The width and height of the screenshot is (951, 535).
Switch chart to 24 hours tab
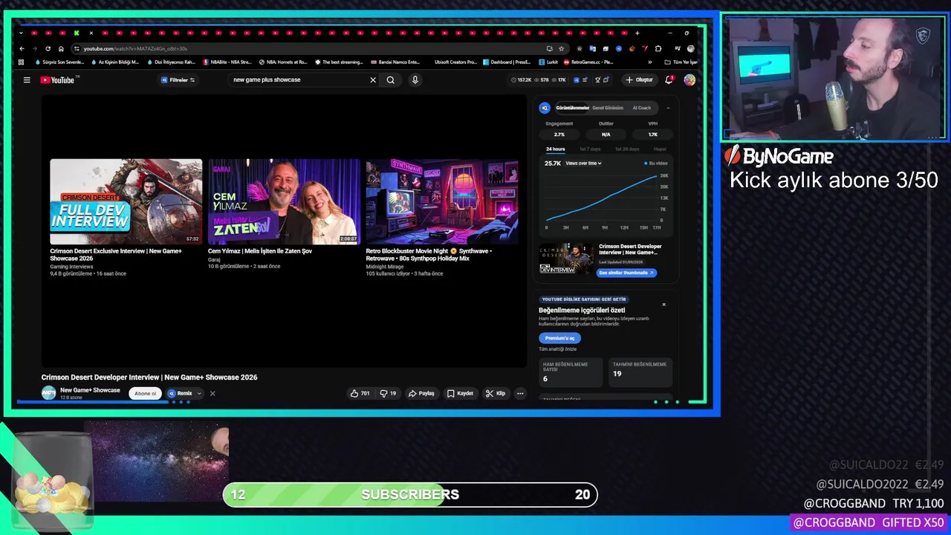555,149
